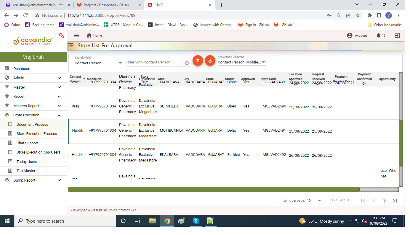Go to the next page arrow
The image size is (410, 235).
(x=384, y=200)
